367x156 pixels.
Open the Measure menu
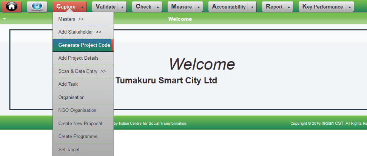(x=182, y=7)
